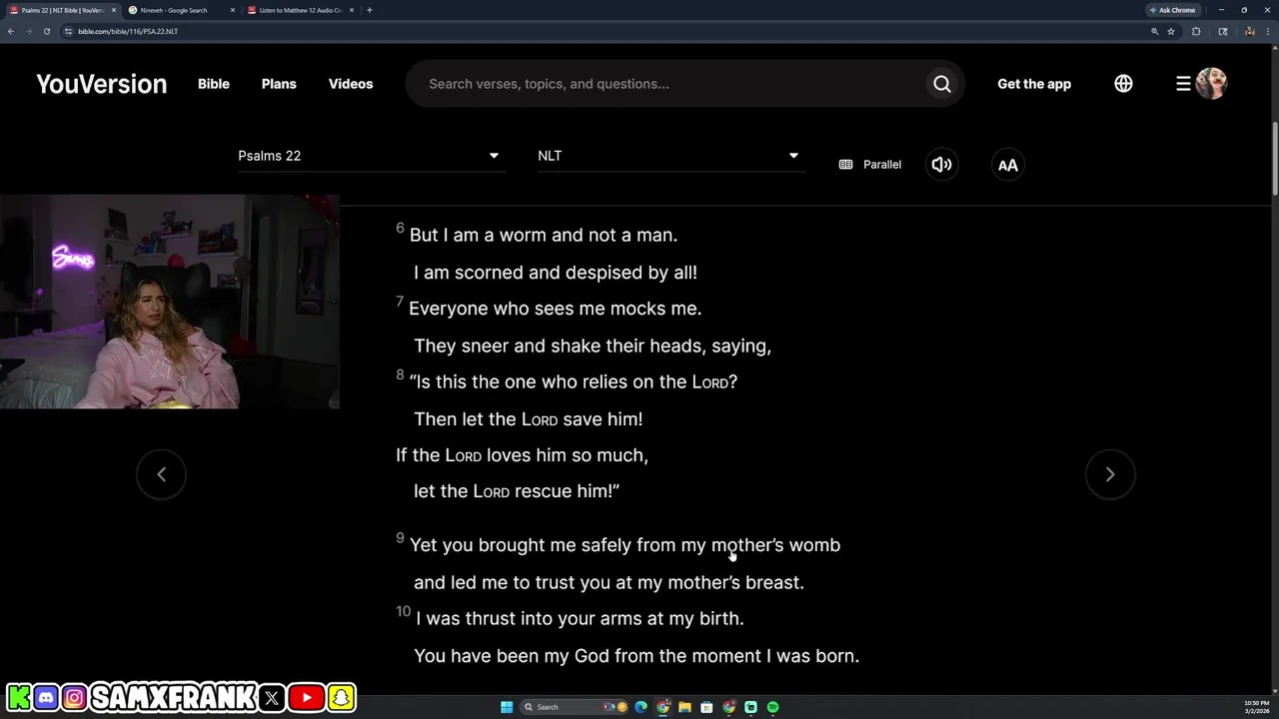1279x719 pixels.
Task: Click the YouVersion logo
Action: tap(101, 84)
